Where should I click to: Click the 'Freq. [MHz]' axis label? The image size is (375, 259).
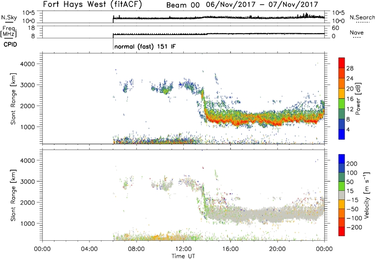tap(8, 31)
